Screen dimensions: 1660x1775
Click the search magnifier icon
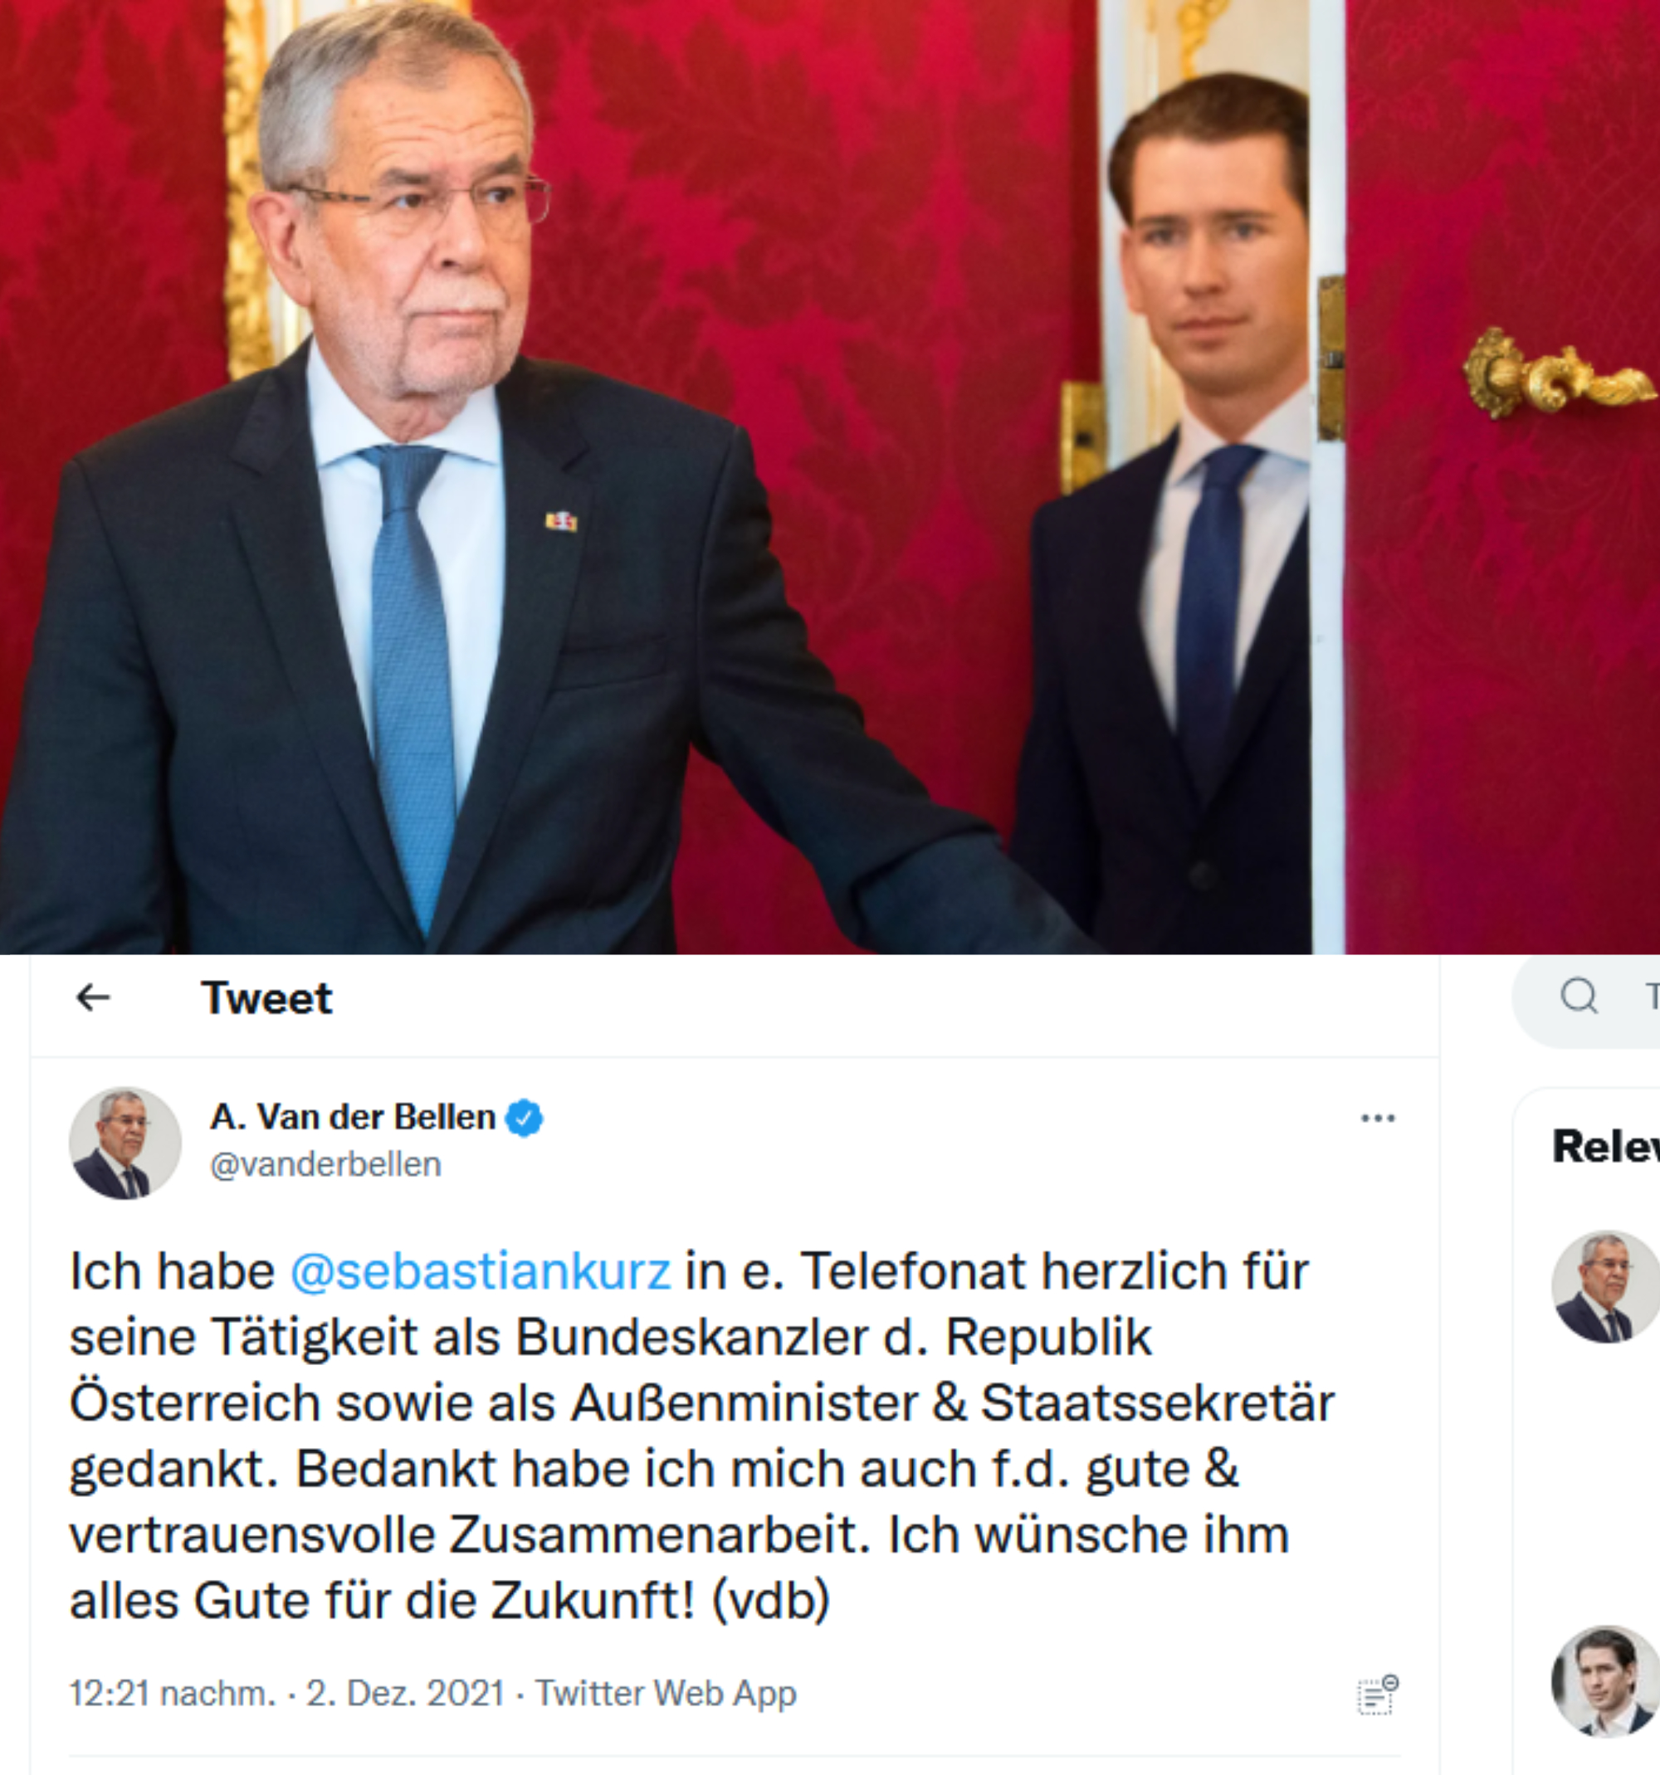click(1579, 995)
